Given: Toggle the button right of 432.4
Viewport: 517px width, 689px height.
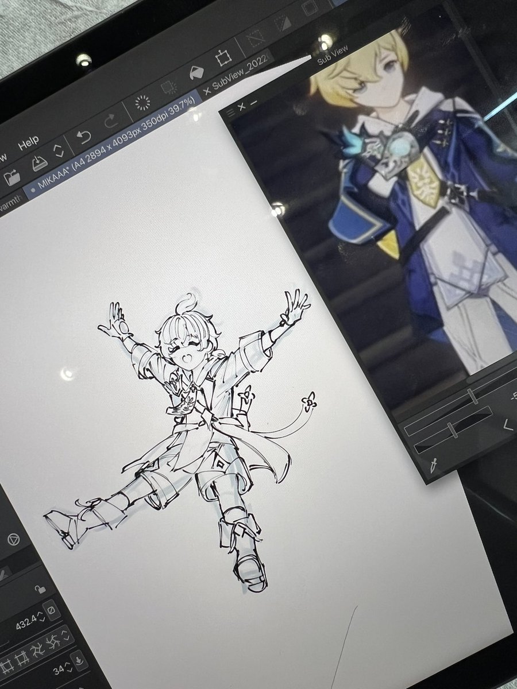Looking at the screenshot, I should pos(51,610).
